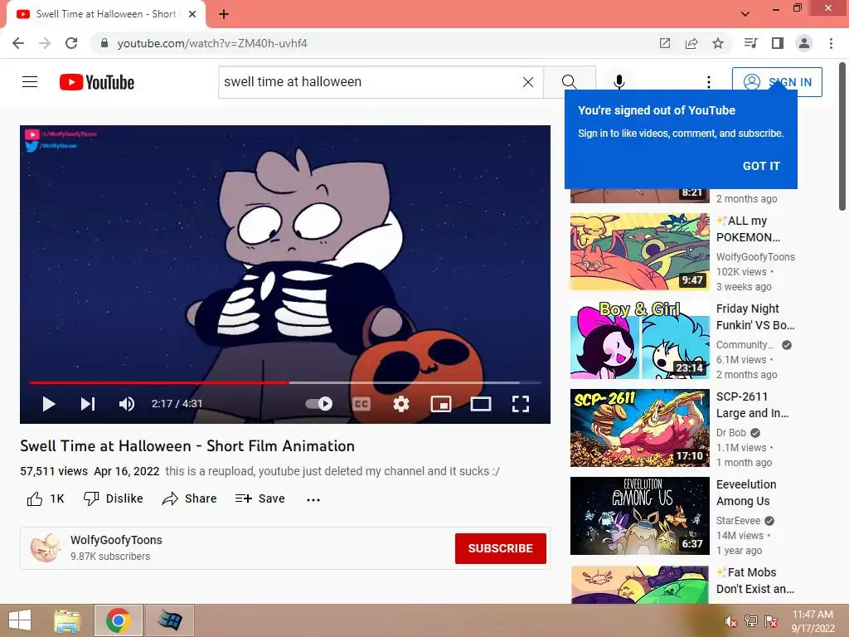Open YouTube settings three-dot menu
This screenshot has width=849, height=637.
708,82
